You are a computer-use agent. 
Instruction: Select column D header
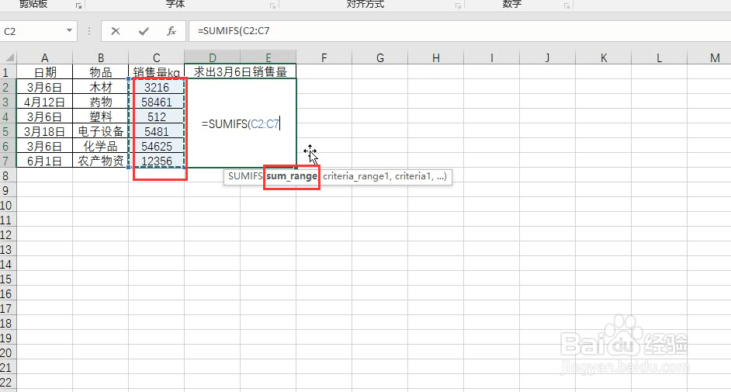[x=213, y=57]
